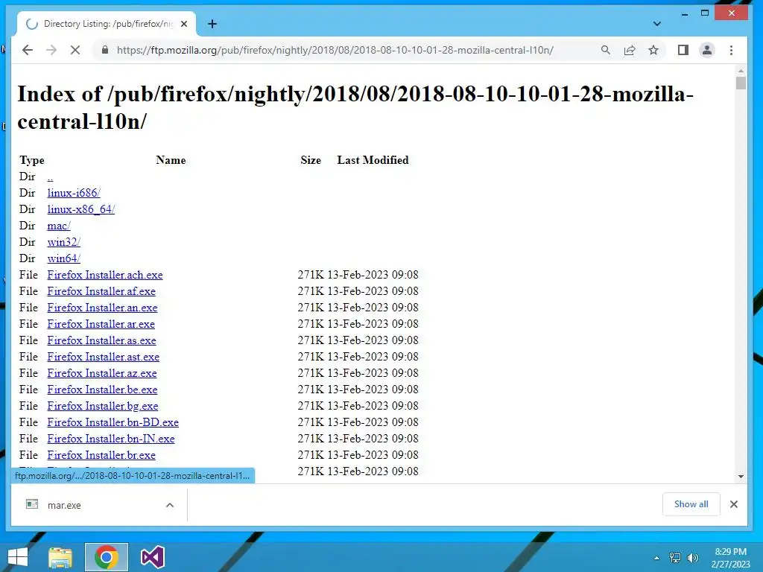Open Chrome's three-dot menu

coord(732,50)
